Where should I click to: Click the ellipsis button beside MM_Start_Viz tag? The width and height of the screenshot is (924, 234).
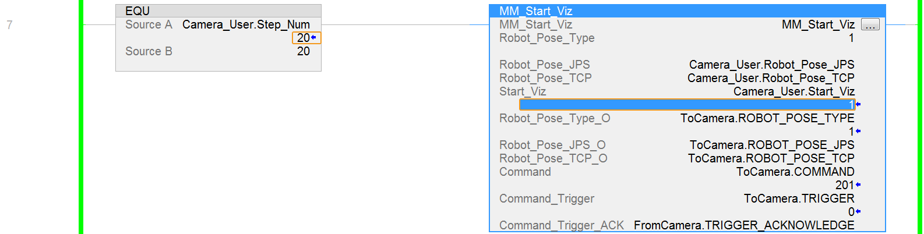point(870,25)
